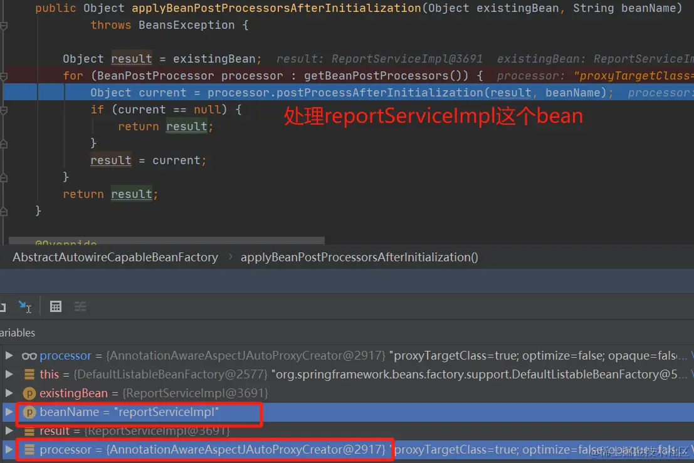This screenshot has width=694, height=463.
Task: Select the 'this' = DefaultListableBeanFactory@2577 row
Action: [347, 375]
